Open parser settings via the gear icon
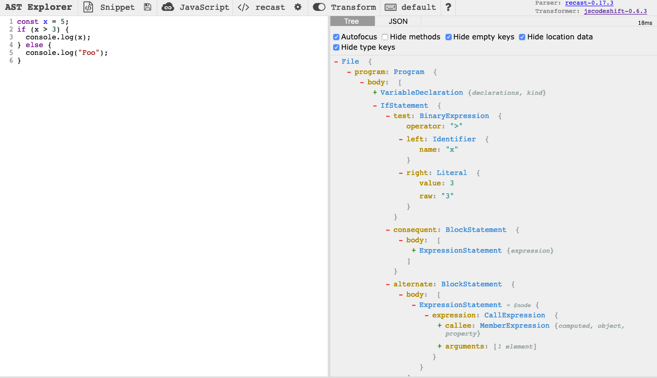The width and height of the screenshot is (657, 378). (297, 7)
